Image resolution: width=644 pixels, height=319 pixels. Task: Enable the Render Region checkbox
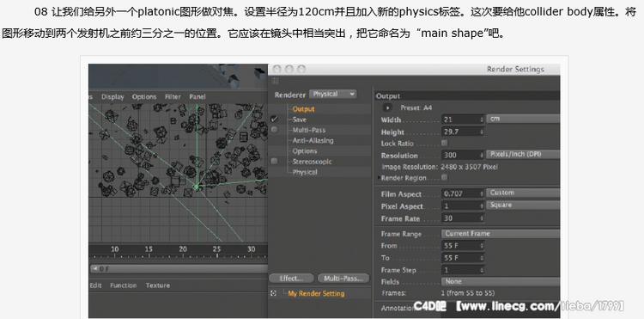click(444, 178)
